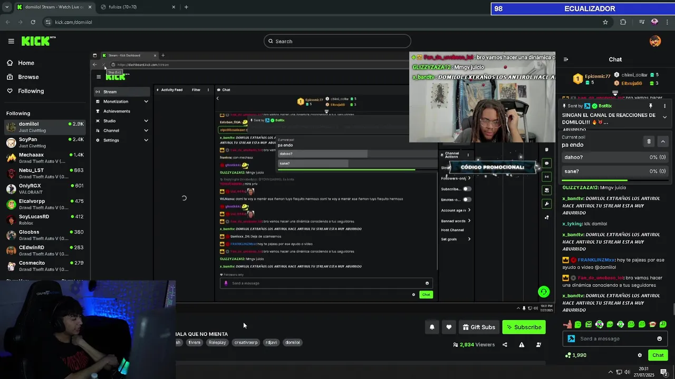Click the moderator user icon beside report
Image resolution: width=675 pixels, height=379 pixels.
click(538, 345)
